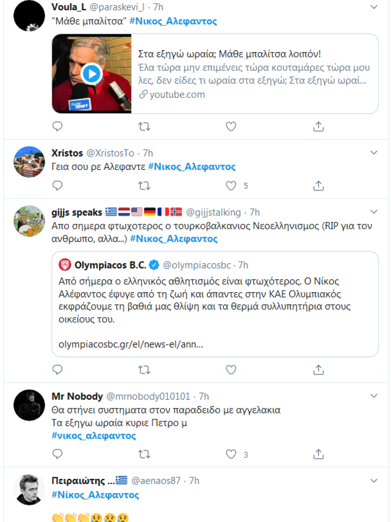Open Mr Nobody's profile avatar
The image size is (391, 522).
coord(29,406)
